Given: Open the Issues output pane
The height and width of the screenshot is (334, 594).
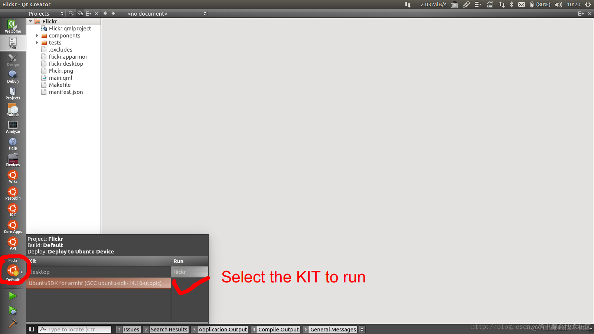Looking at the screenshot, I should tap(128, 329).
